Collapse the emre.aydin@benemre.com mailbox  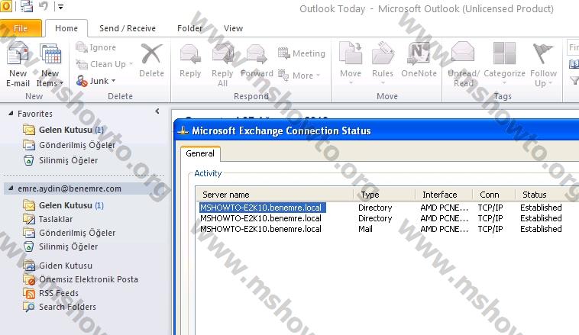point(11,188)
